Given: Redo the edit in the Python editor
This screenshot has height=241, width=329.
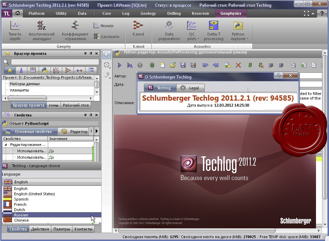Looking at the screenshot, I should [215, 65].
